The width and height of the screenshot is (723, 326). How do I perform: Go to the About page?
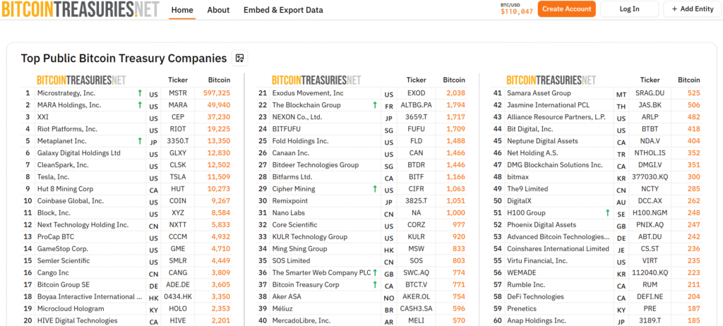point(218,10)
